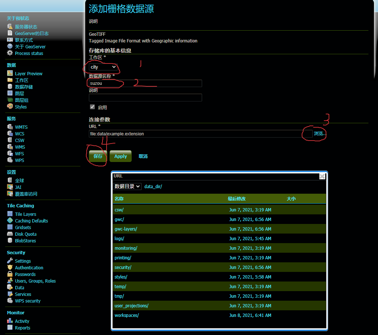Image resolution: width=378 pixels, height=335 pixels.
Task: Click the About GeoServer info icon
Action: point(10,46)
